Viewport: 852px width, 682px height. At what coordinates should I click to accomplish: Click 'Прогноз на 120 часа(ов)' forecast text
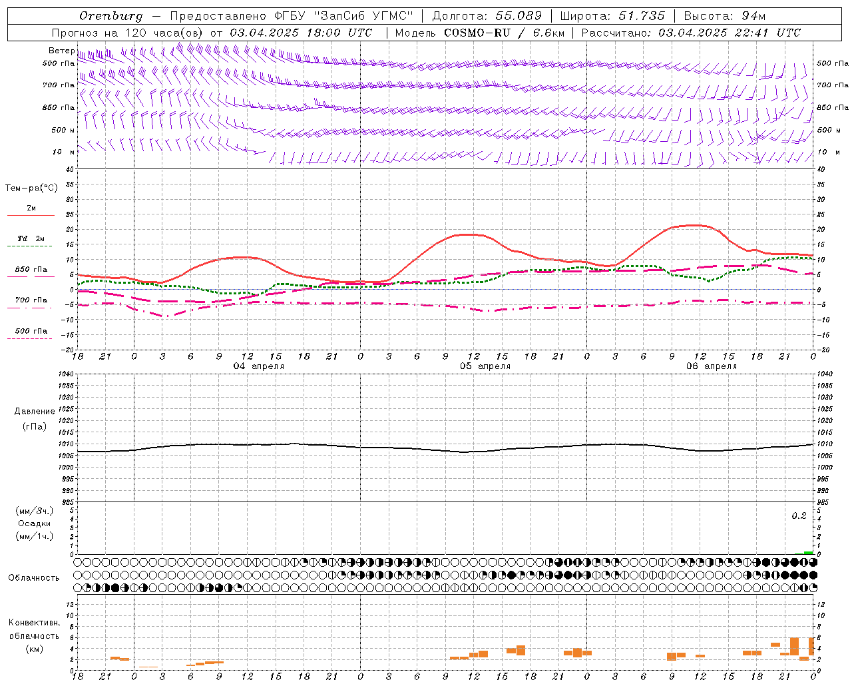point(128,33)
